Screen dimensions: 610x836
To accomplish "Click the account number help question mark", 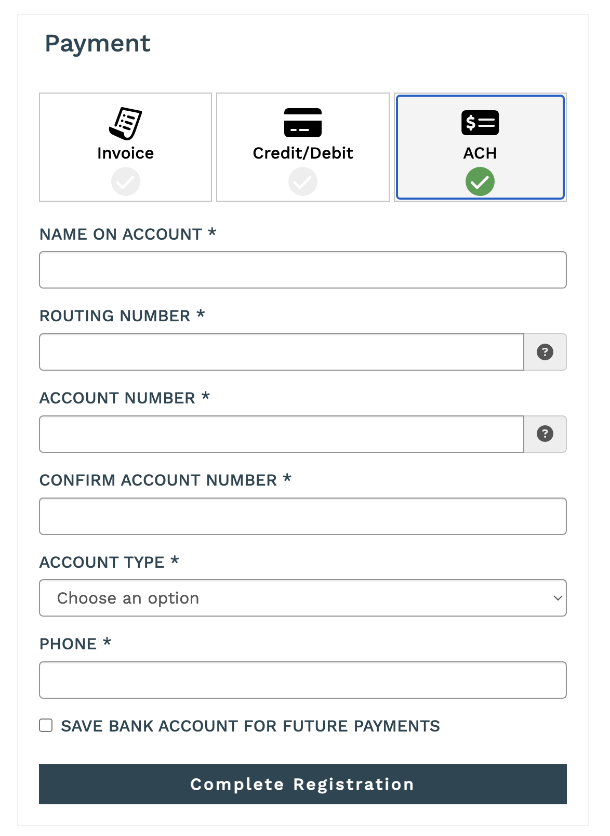I will pyautogui.click(x=545, y=434).
